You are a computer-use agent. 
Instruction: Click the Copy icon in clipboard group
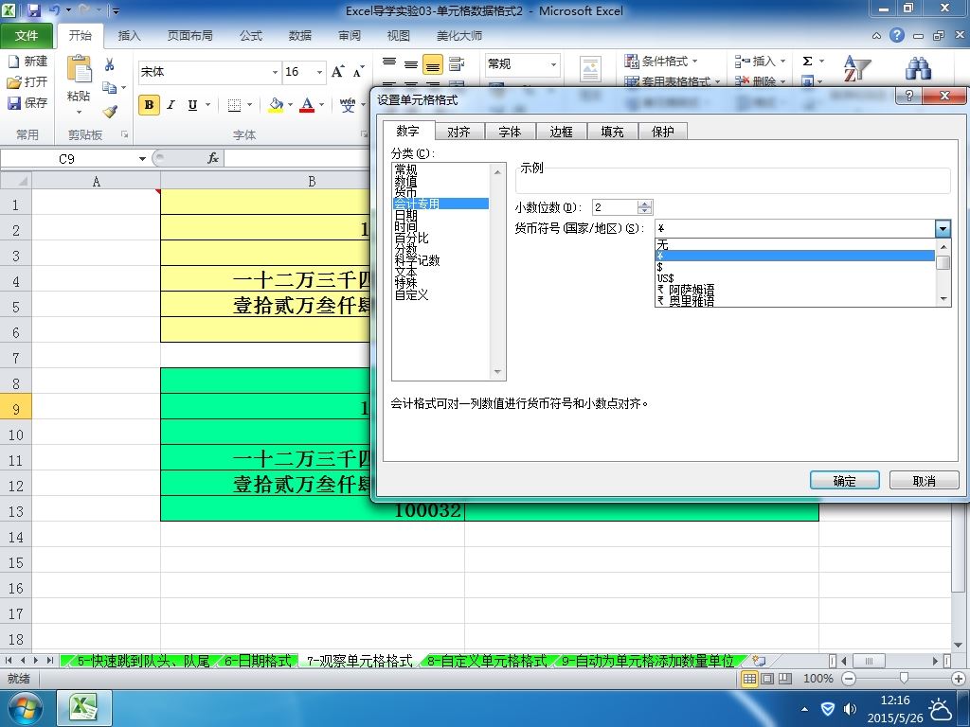(110, 88)
